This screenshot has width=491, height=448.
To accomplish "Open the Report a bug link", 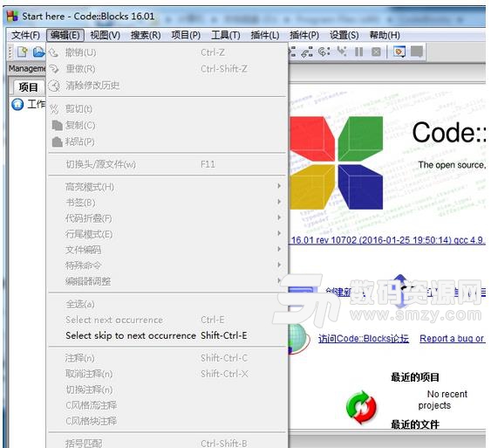I will point(453,339).
